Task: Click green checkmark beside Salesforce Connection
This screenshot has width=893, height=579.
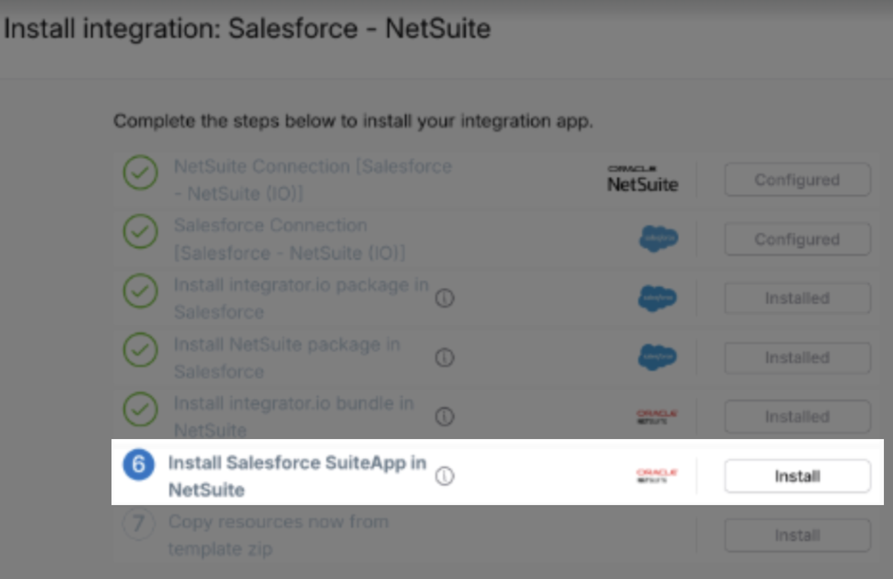Action: (140, 231)
